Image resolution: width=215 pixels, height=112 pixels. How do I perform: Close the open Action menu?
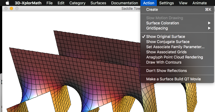click(149, 3)
